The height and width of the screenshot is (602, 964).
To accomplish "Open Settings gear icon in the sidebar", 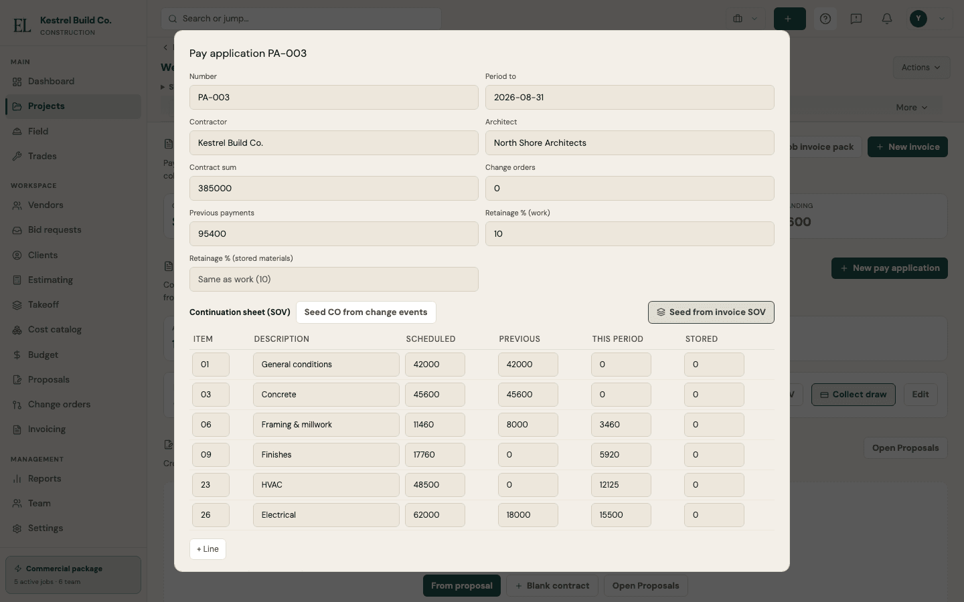I will pyautogui.click(x=17, y=528).
